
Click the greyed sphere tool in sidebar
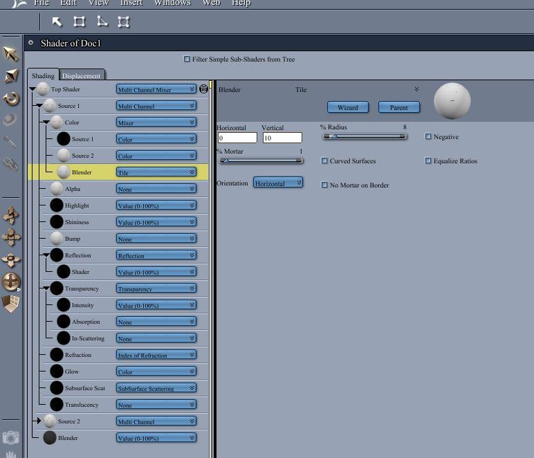[10, 120]
